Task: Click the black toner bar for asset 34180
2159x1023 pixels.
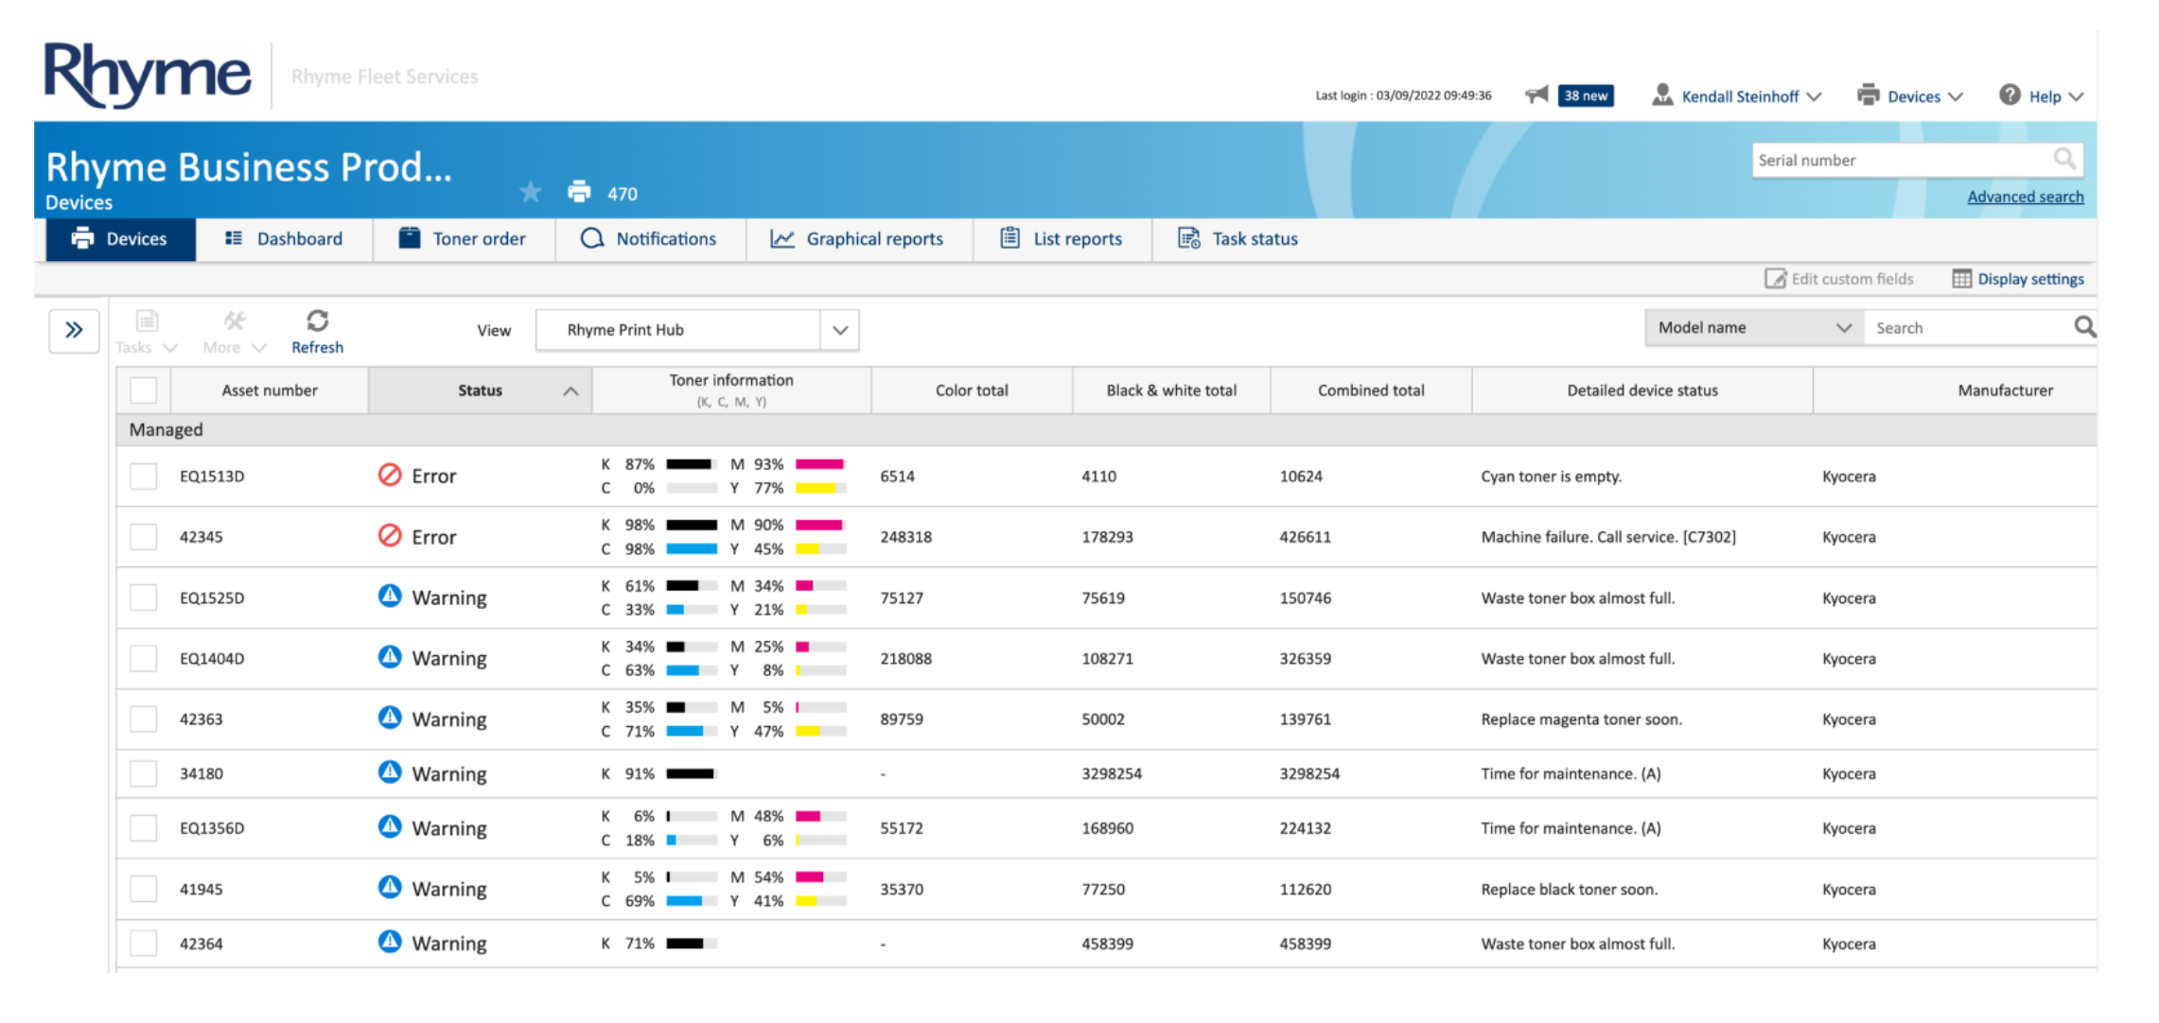Action: 692,773
